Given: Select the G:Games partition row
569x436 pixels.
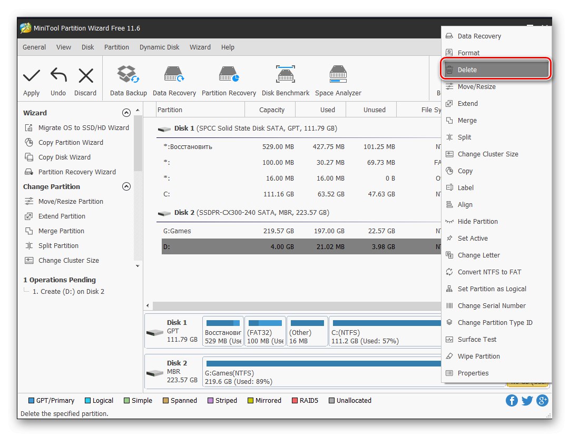Looking at the screenshot, I should point(301,231).
